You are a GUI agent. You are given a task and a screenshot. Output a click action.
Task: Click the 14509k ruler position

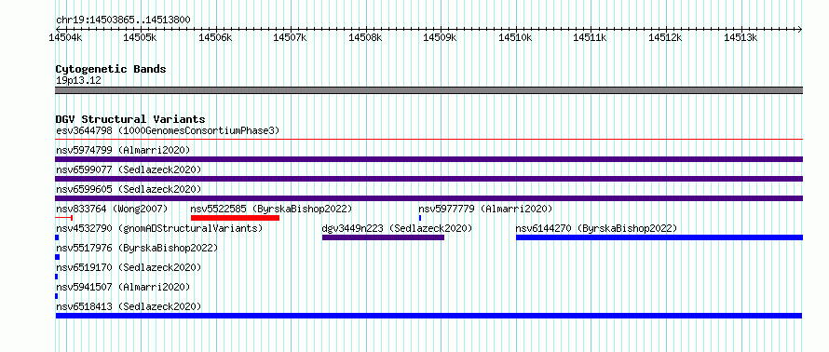click(x=441, y=37)
